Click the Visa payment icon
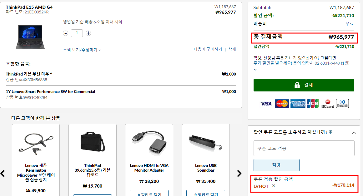The height and width of the screenshot is (196, 363). click(266, 104)
